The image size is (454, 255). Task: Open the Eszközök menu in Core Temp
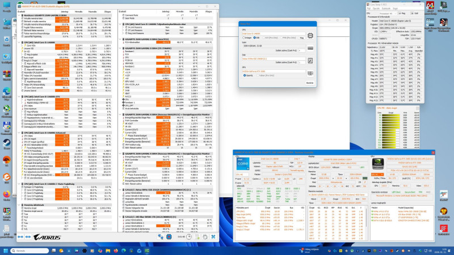[x=386, y=8]
